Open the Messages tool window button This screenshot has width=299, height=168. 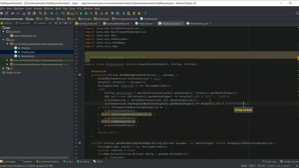(x=8, y=161)
